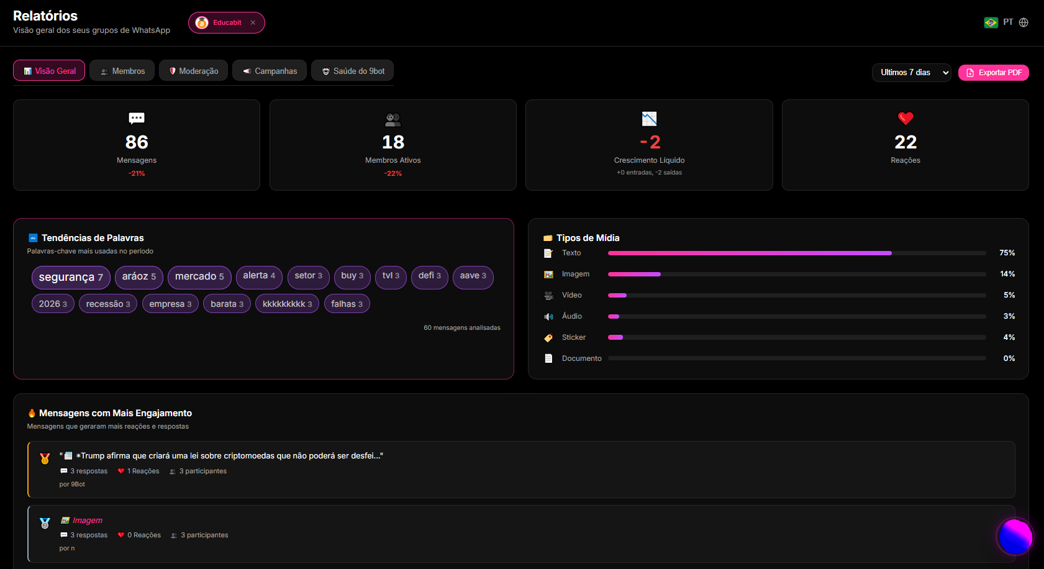Click the 'por 9Bot' author text
The width and height of the screenshot is (1044, 569).
[72, 485]
